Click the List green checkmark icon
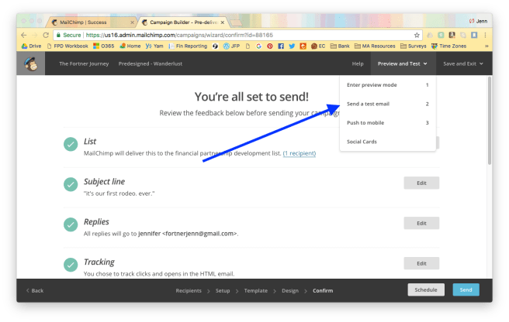The image size is (509, 322). tap(71, 144)
